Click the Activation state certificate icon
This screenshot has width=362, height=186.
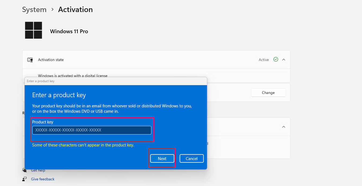(30, 60)
